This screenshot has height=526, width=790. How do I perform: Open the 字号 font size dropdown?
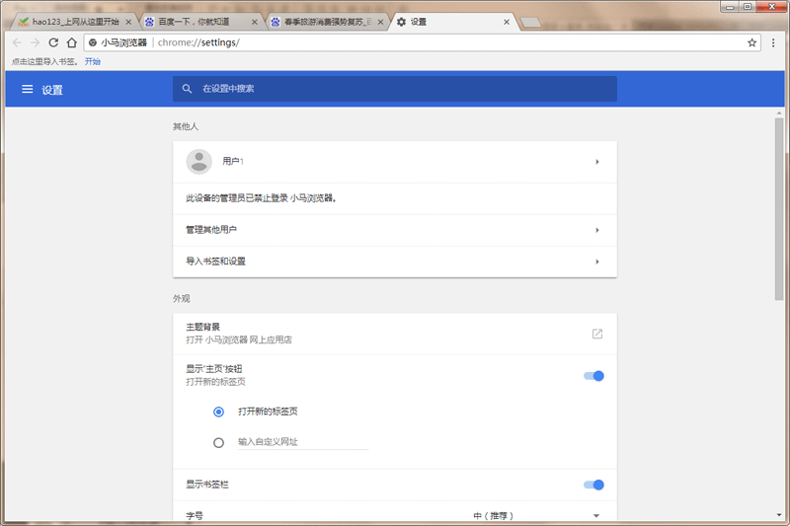[x=537, y=515]
